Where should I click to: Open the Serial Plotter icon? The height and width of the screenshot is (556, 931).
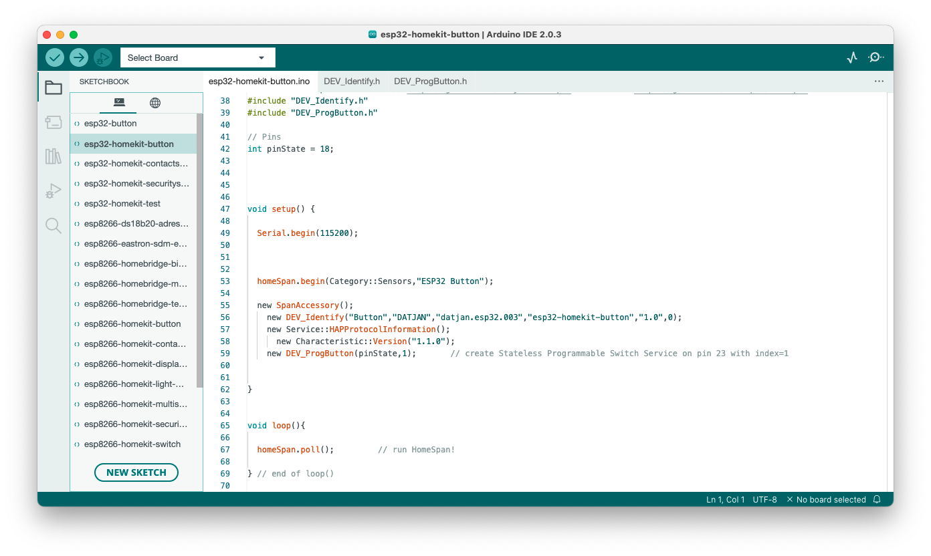coord(851,57)
